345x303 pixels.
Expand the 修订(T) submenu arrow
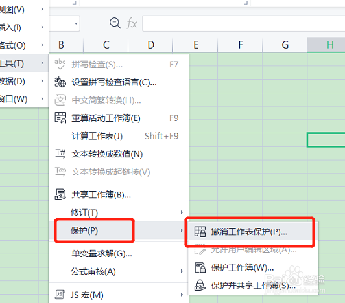point(182,212)
